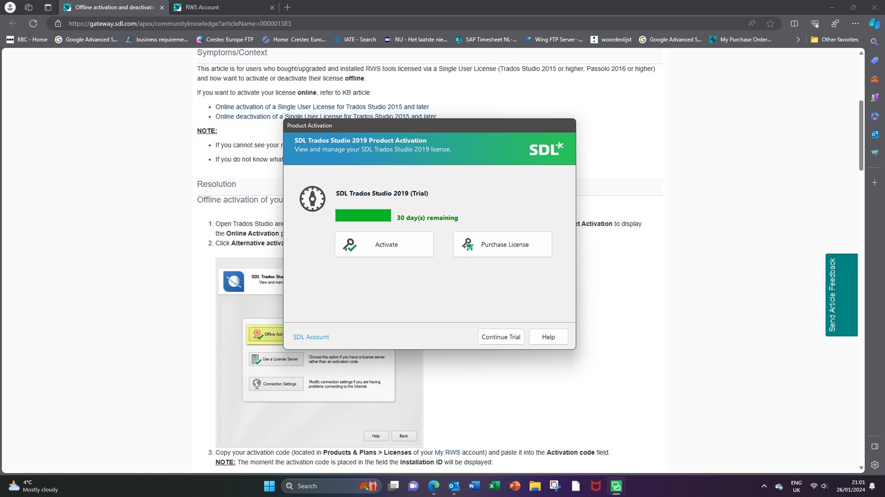Add page to favorites with star icon
Screen dimensions: 885x497
[770, 24]
